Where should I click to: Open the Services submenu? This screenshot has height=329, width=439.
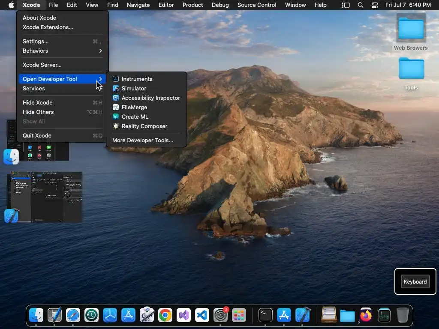pos(34,88)
